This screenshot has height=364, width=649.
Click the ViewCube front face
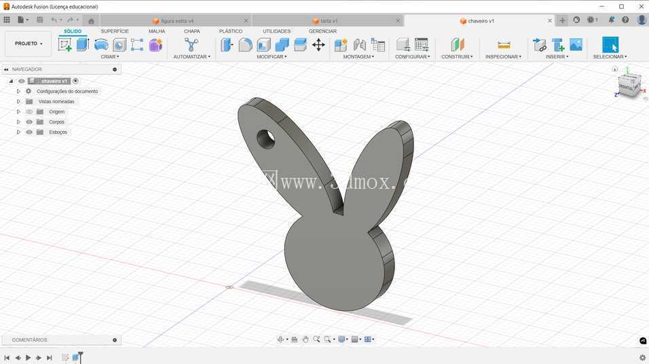pos(626,86)
